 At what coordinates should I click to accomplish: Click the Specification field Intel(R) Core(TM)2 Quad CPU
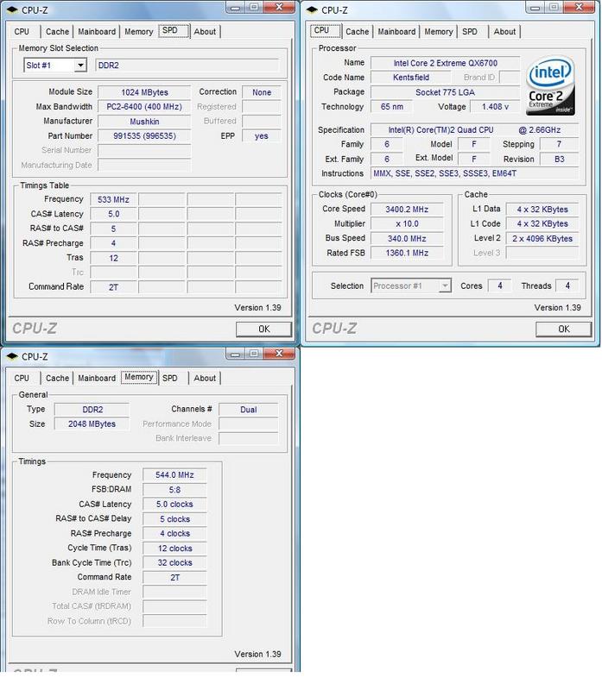tap(474, 130)
